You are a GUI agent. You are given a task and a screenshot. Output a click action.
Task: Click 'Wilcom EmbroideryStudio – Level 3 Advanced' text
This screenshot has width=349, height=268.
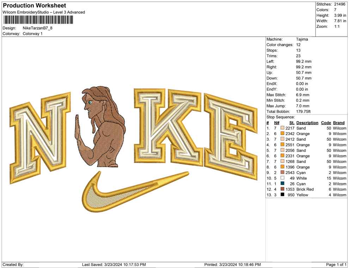pyautogui.click(x=44, y=12)
